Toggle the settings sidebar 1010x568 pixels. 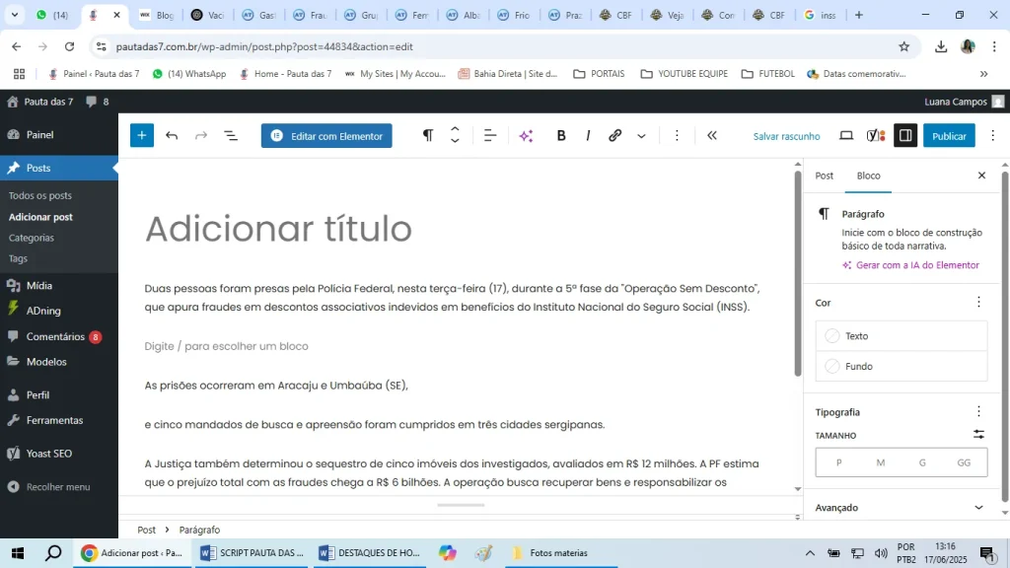(905, 136)
